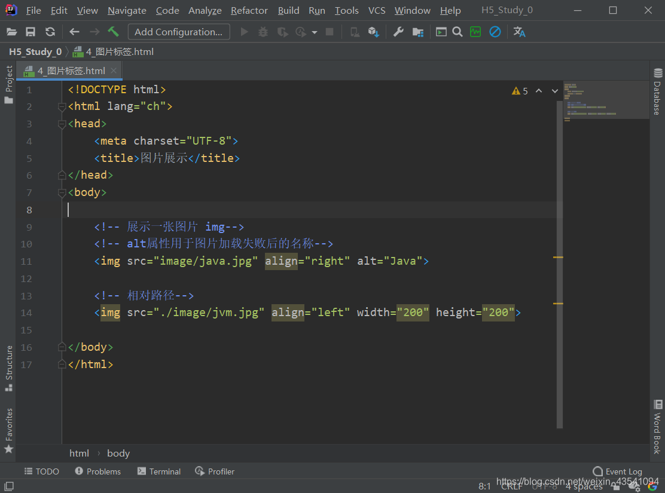Collapse the html tag fold on line 2
Image resolution: width=665 pixels, height=493 pixels.
tap(62, 106)
